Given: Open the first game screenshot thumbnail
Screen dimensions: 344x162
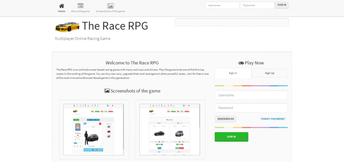Looking at the screenshot, I should tap(94, 129).
